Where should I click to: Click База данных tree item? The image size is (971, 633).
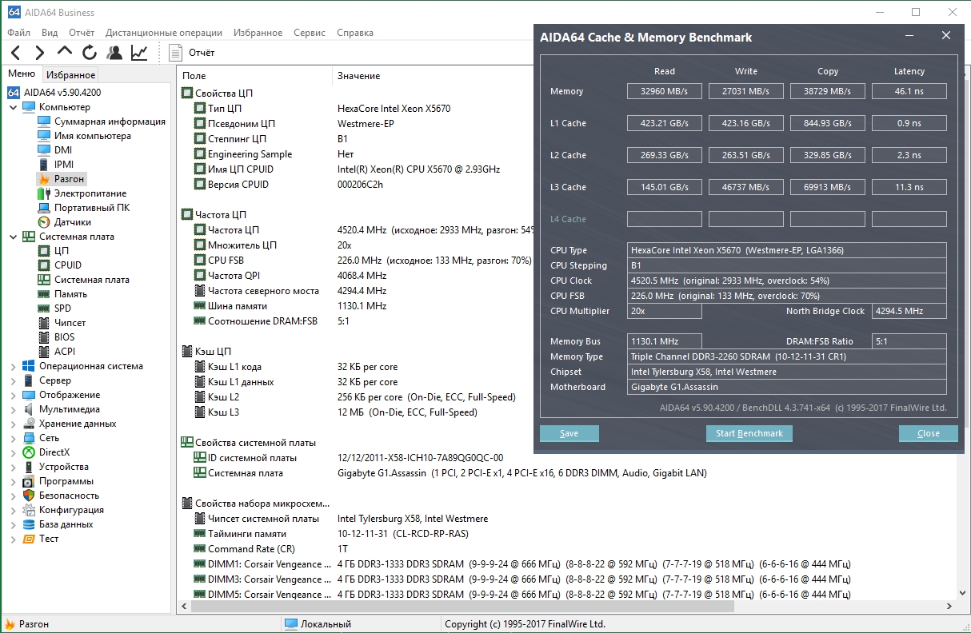tap(66, 524)
